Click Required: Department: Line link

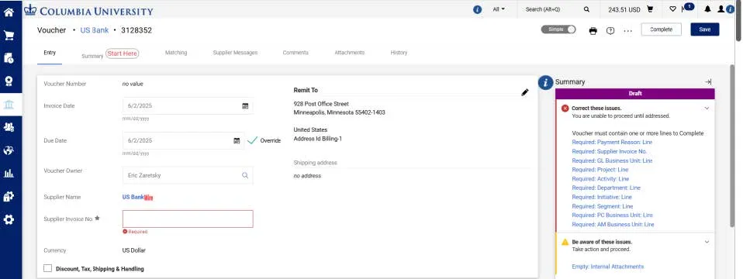[x=606, y=188]
